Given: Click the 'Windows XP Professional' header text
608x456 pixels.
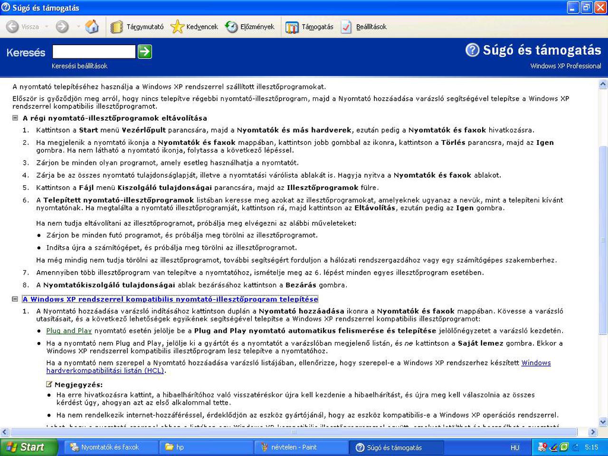Looking at the screenshot, I should [x=566, y=66].
